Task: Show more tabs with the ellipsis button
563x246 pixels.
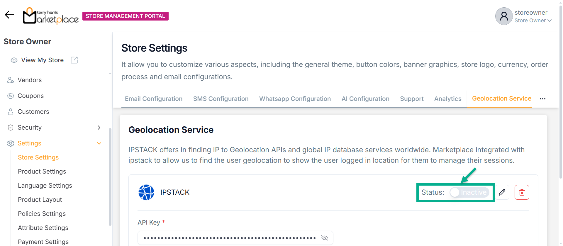Action: [x=542, y=99]
